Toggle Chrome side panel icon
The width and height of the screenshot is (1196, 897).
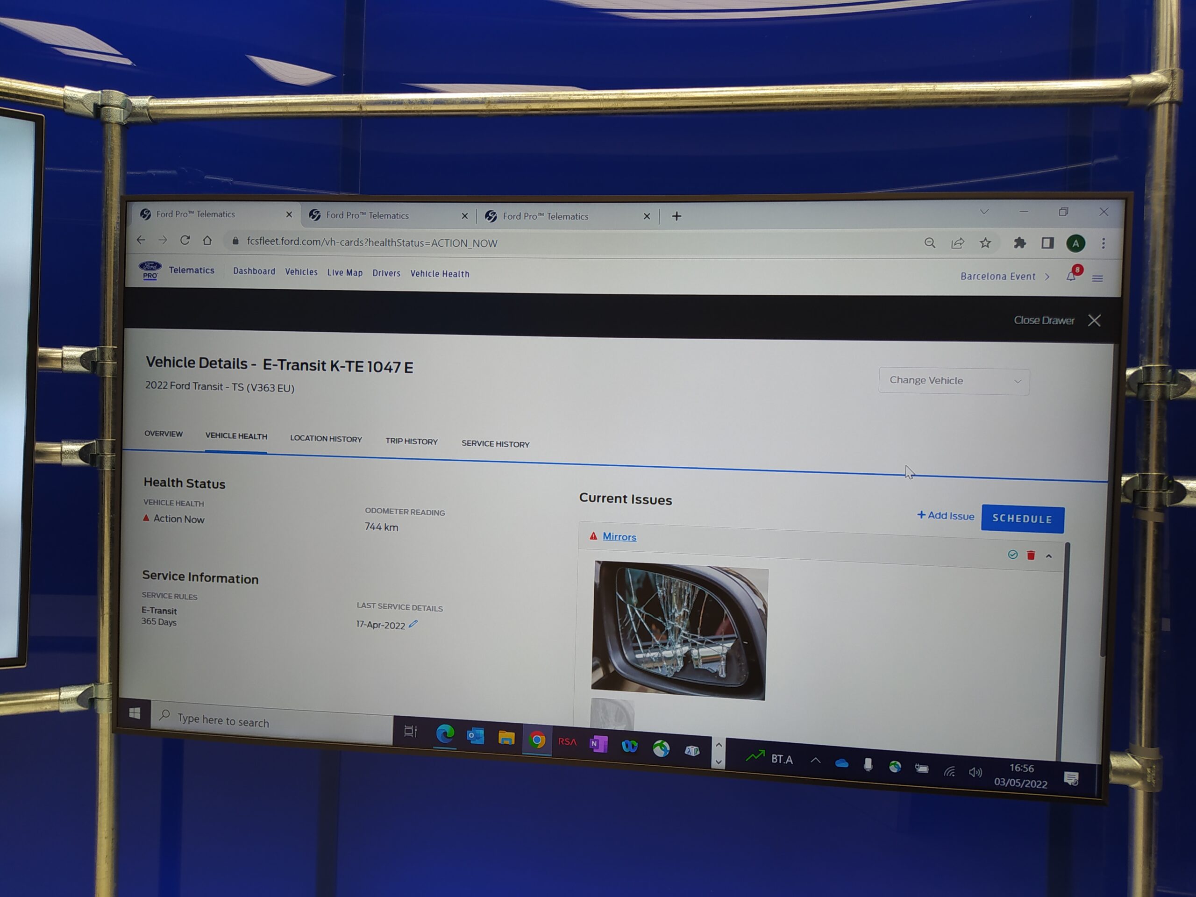[x=1048, y=243]
